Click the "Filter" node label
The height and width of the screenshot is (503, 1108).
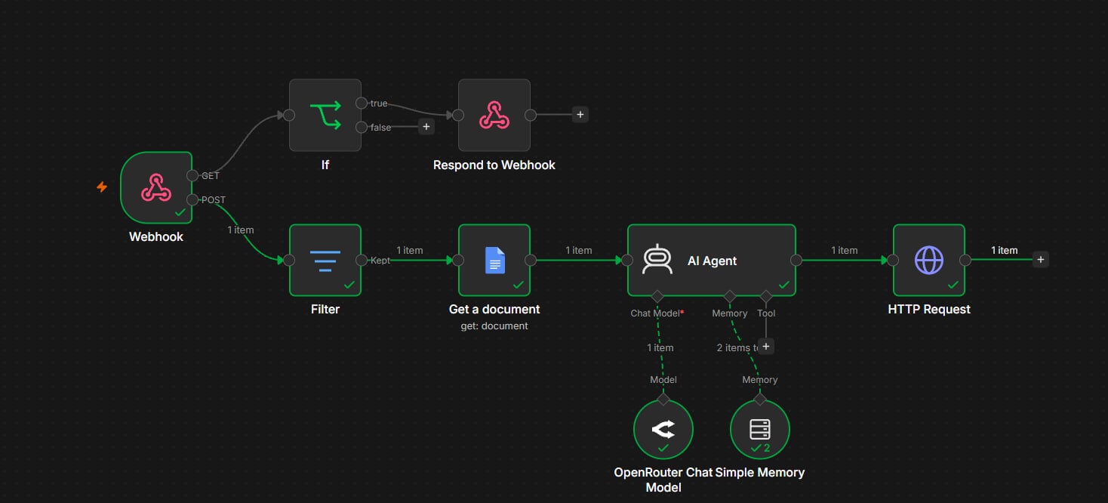click(325, 309)
